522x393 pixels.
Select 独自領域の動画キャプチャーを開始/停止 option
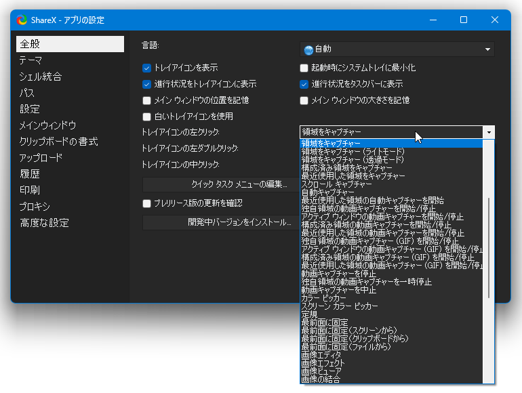(x=391, y=209)
